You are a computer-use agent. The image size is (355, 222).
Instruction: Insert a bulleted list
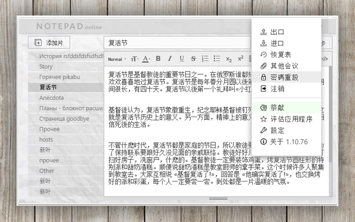coord(217,59)
